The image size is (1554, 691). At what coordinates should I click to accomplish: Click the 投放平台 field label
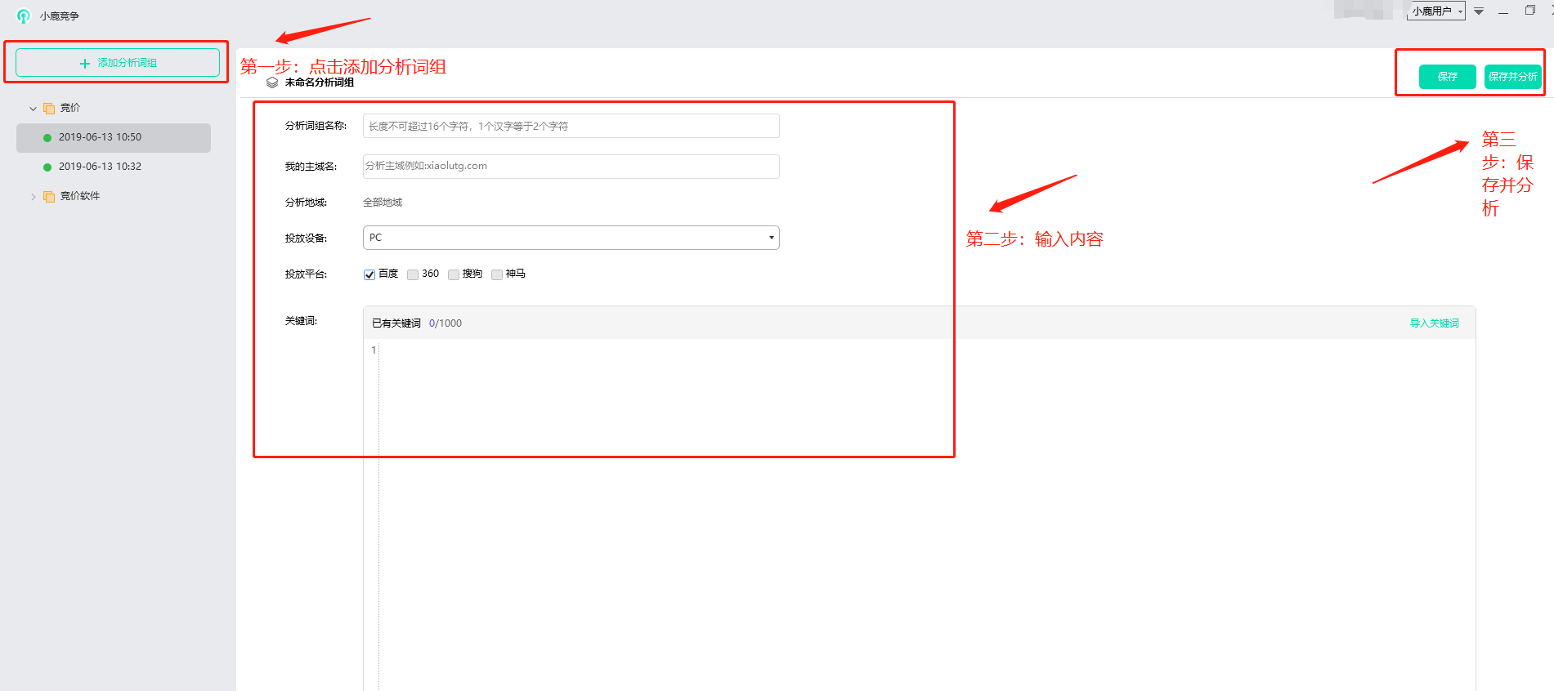306,274
